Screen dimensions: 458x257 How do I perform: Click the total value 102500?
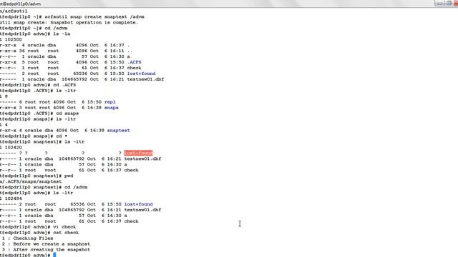13,39
